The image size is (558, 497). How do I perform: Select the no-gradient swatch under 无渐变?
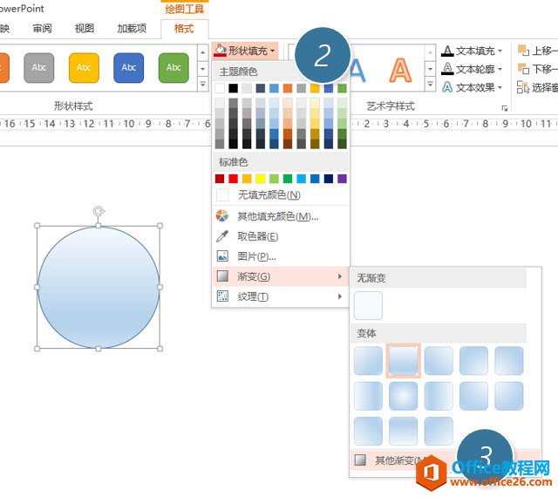point(368,305)
